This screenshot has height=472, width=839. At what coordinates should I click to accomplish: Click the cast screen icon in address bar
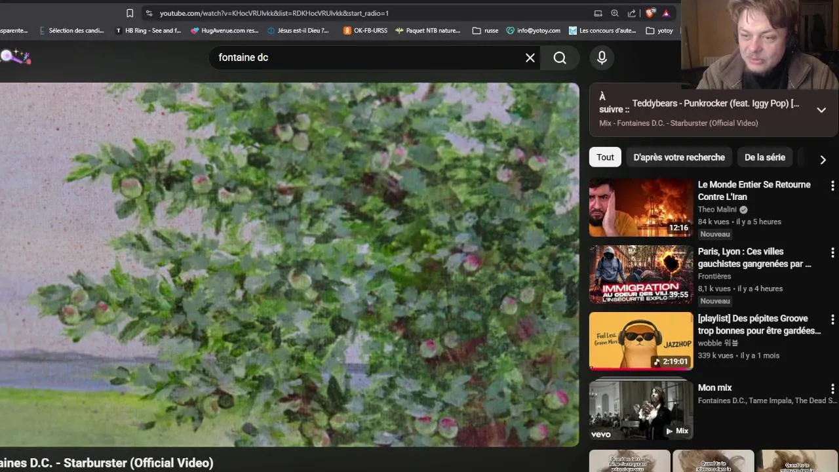point(598,13)
